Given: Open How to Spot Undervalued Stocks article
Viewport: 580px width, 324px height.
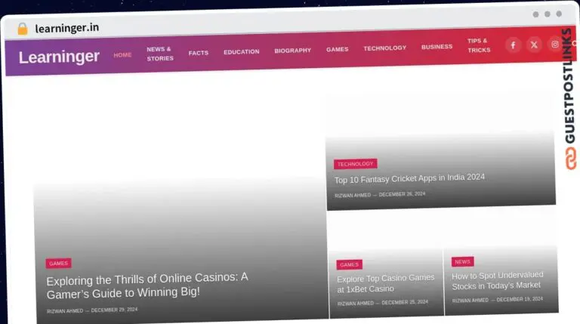Looking at the screenshot, I should [x=498, y=281].
